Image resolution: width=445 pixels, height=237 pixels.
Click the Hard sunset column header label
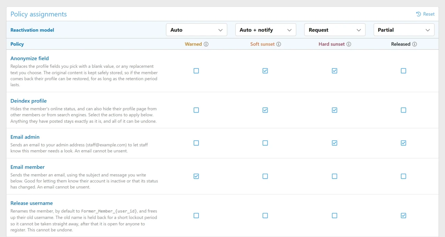332,44
